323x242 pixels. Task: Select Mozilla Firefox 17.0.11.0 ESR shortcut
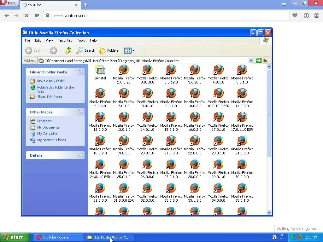tap(242, 122)
